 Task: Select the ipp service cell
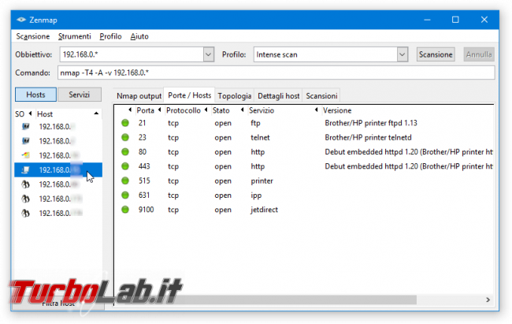pos(256,196)
